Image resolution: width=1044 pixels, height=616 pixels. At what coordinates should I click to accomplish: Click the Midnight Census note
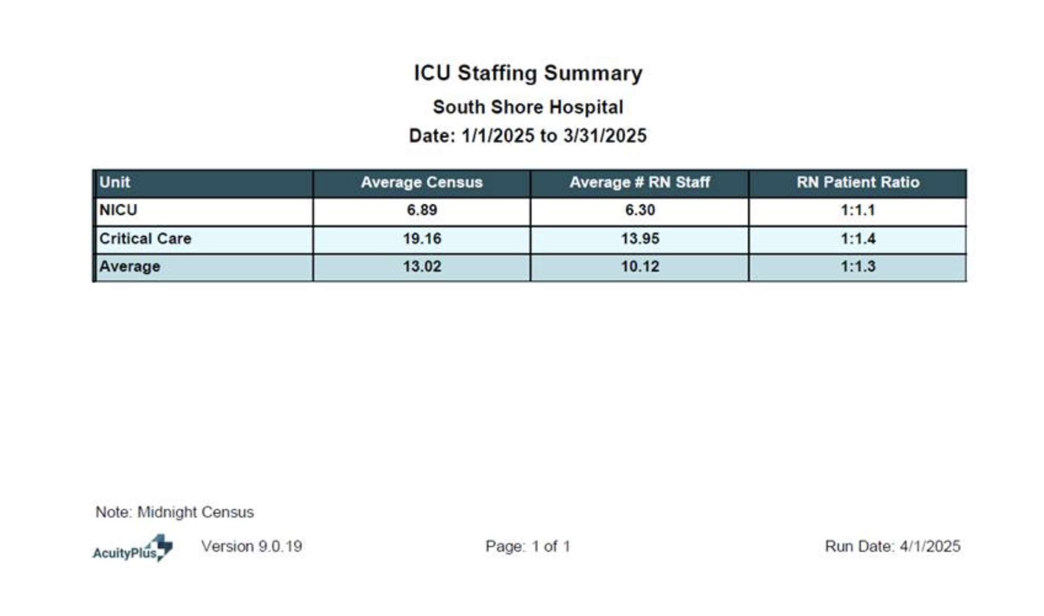[174, 512]
